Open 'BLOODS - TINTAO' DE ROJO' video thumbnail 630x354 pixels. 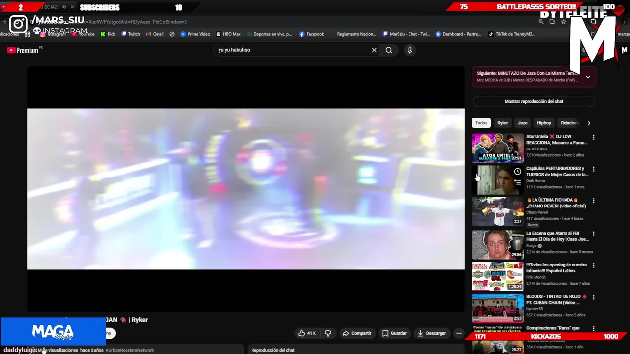498,308
